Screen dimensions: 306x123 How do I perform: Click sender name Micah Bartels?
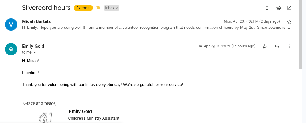(x=36, y=21)
